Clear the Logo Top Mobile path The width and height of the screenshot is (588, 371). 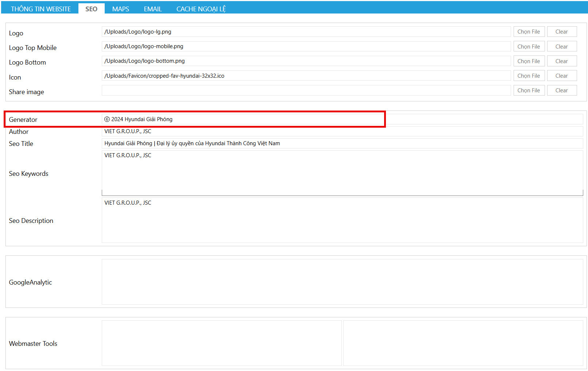[561, 46]
